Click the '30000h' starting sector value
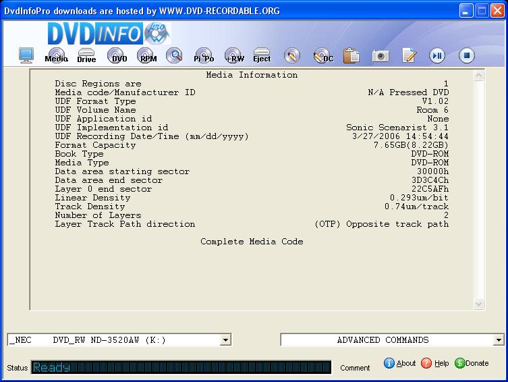508x382 pixels. coord(433,171)
